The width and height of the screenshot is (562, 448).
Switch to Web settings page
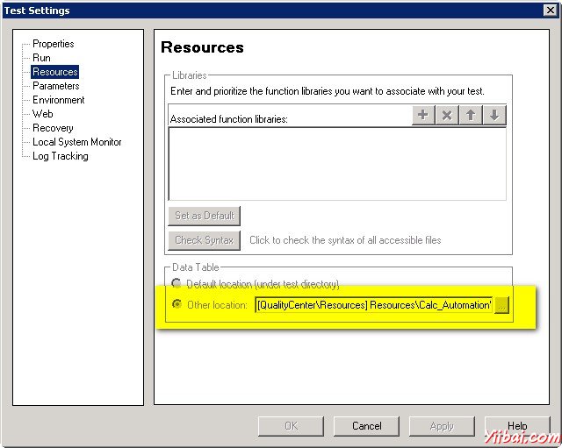(42, 114)
